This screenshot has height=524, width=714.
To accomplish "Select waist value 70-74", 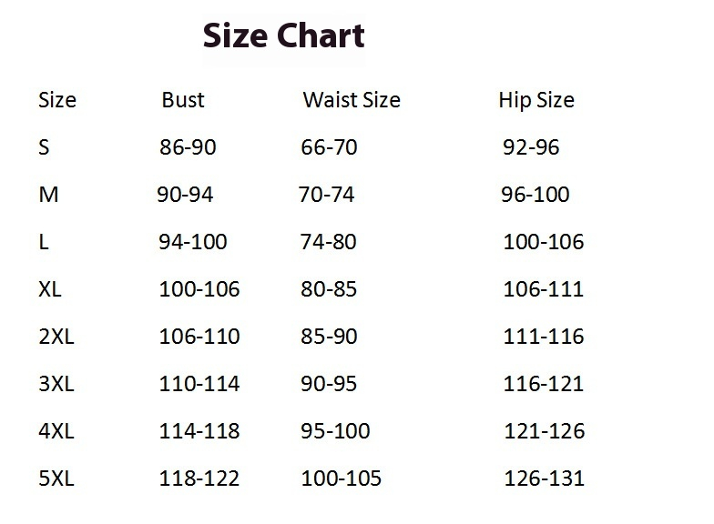I will pyautogui.click(x=326, y=195).
